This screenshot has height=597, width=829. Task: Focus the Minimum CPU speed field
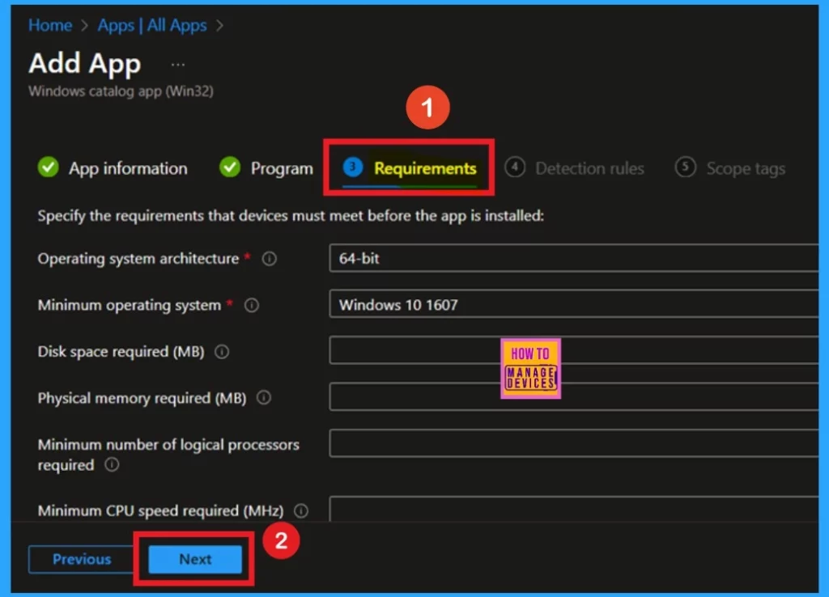(573, 509)
